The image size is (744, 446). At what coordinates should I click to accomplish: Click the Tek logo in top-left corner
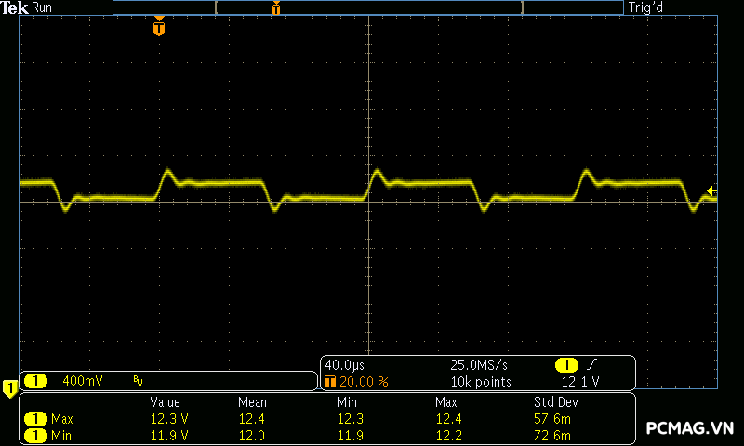click(x=15, y=7)
